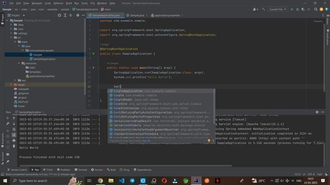The image size is (330, 185).
Task: Rerun SampleApplication in Run panel
Action: pyautogui.click(x=8, y=118)
